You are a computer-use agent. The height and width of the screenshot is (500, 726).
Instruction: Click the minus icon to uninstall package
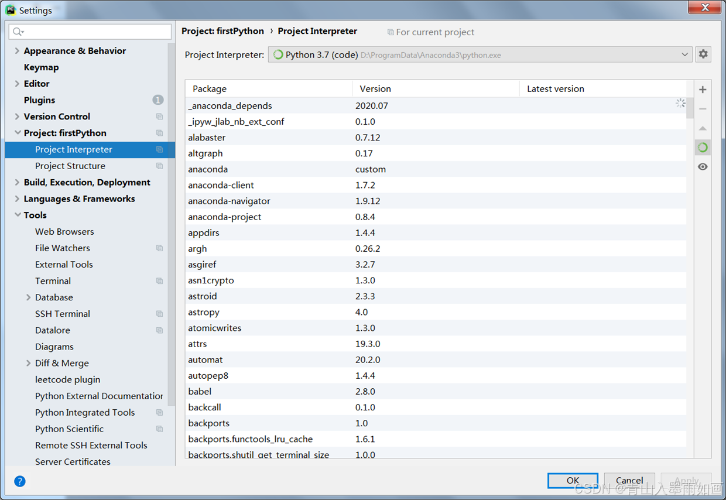click(703, 109)
